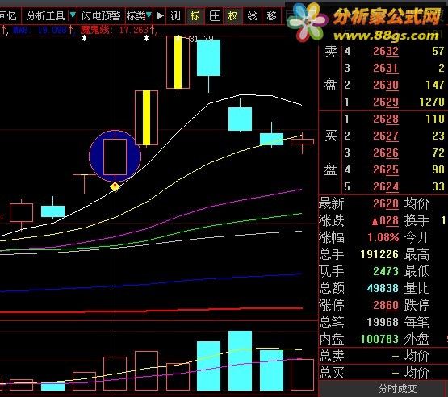The height and width of the screenshot is (397, 448).
Task: Select the 线 line drawing tool
Action: coord(252,15)
